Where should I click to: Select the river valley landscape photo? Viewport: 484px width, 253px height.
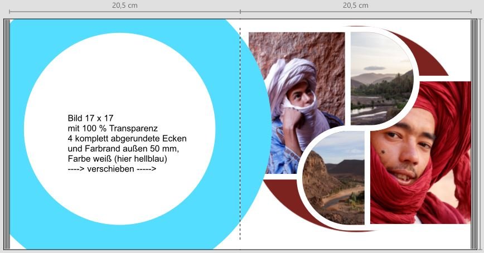point(381,79)
